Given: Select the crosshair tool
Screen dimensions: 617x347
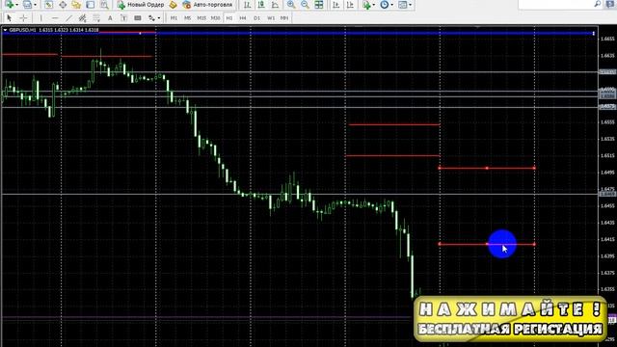Looking at the screenshot, I should [x=23, y=18].
